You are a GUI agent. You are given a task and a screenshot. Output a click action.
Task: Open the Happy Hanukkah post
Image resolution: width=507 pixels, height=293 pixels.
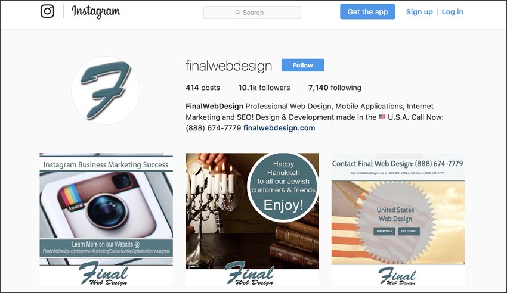click(x=252, y=220)
